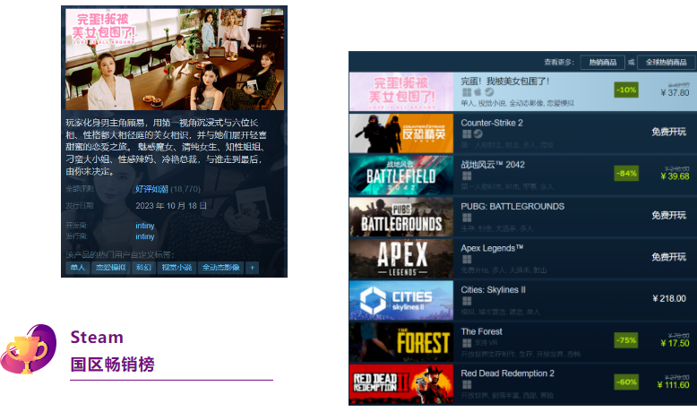Screen dimensions: 697x420
Task: Open the Apex Legends thumbnail
Action: (401, 259)
